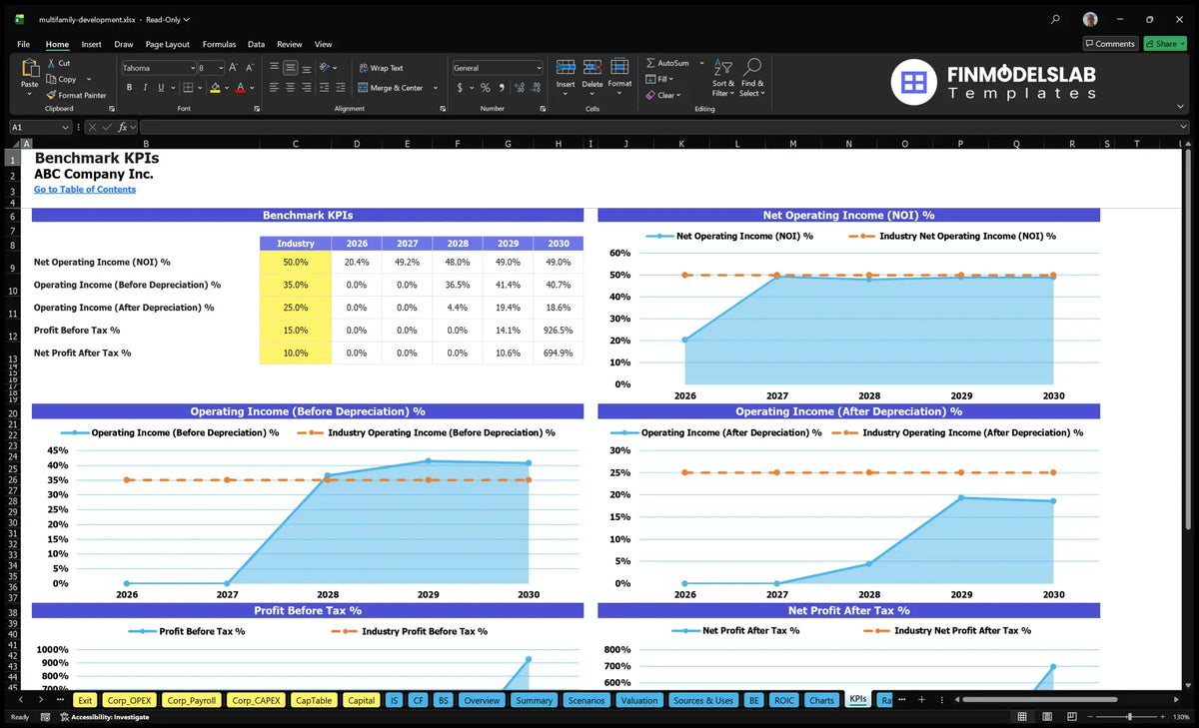The width and height of the screenshot is (1199, 728).
Task: Click the Borders icon in Font group
Action: [189, 88]
